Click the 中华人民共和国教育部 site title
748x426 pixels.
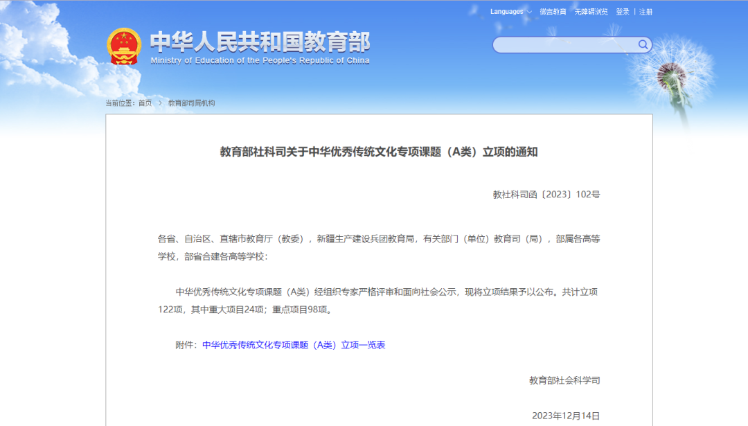click(260, 42)
